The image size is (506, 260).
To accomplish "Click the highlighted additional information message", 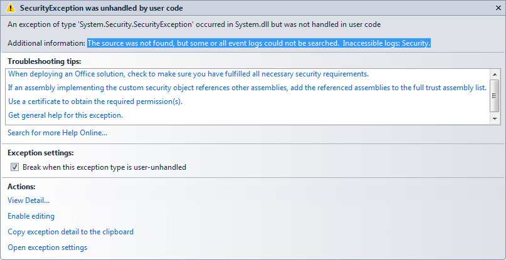I will click(x=258, y=43).
